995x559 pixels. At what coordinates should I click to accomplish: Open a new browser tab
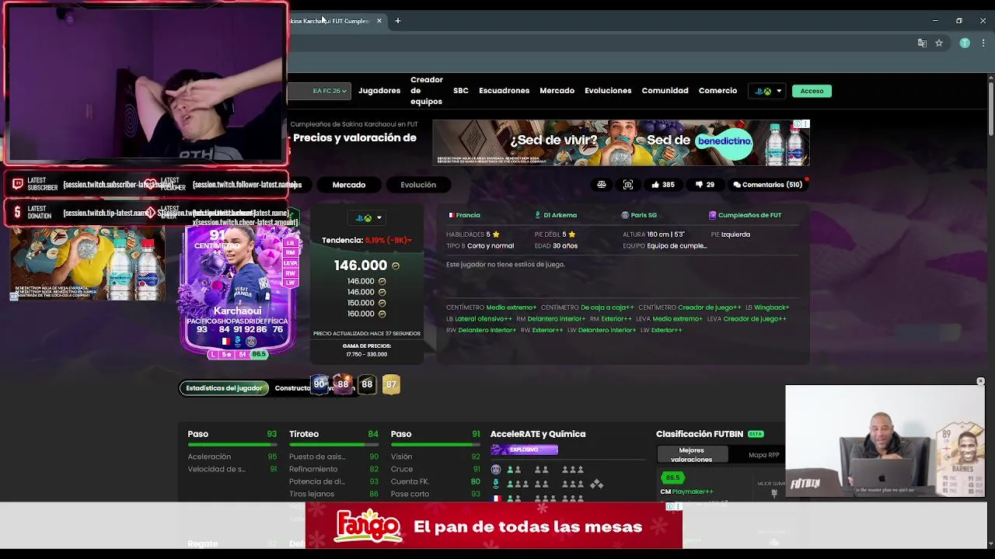click(397, 21)
